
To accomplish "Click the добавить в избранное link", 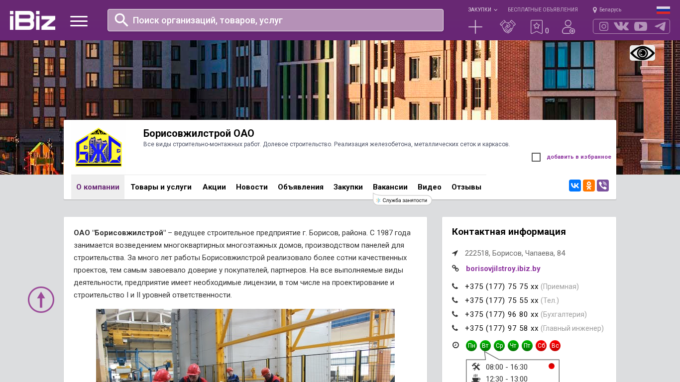I will click(x=579, y=157).
